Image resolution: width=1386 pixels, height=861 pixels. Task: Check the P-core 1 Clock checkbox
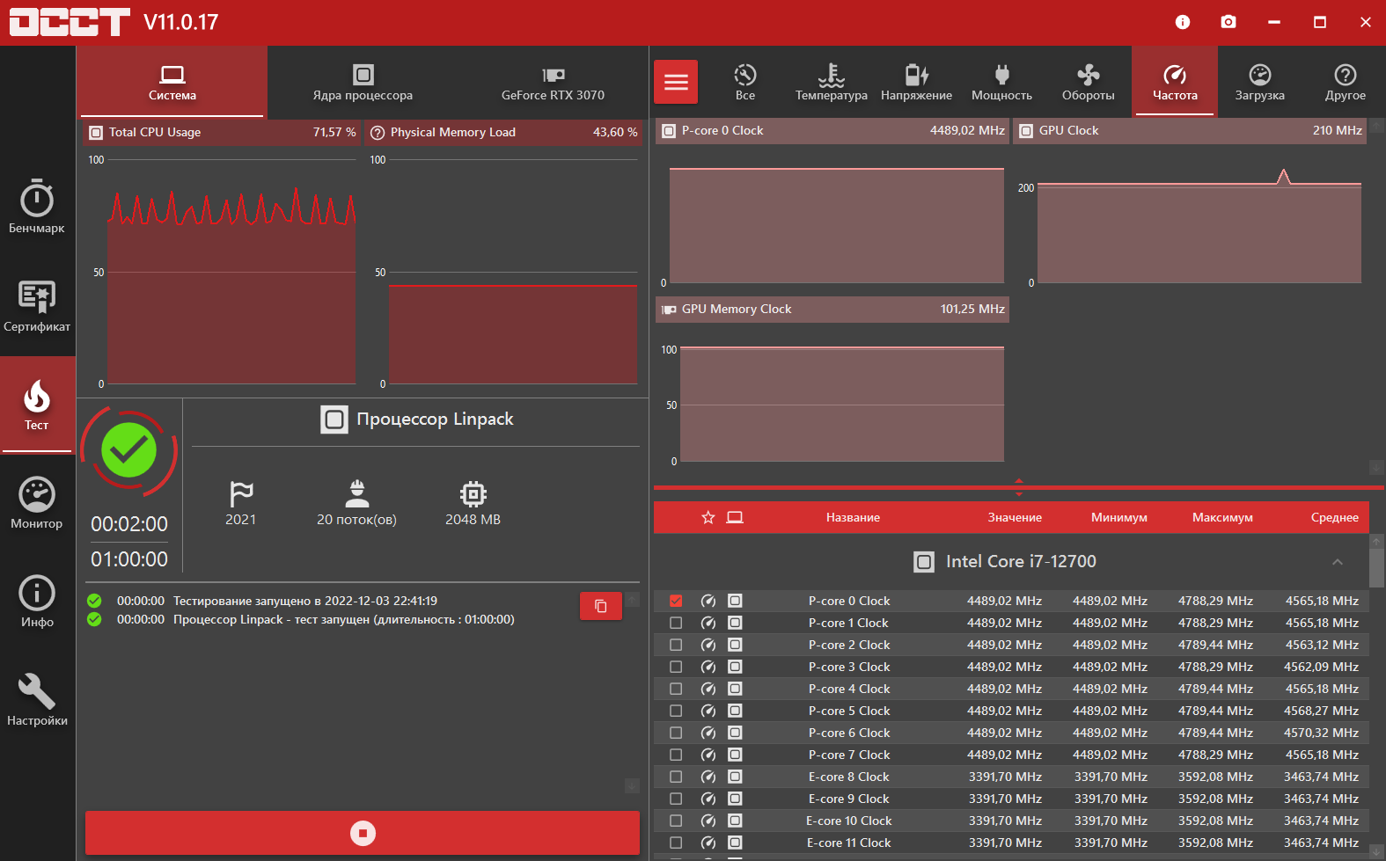[x=676, y=623]
